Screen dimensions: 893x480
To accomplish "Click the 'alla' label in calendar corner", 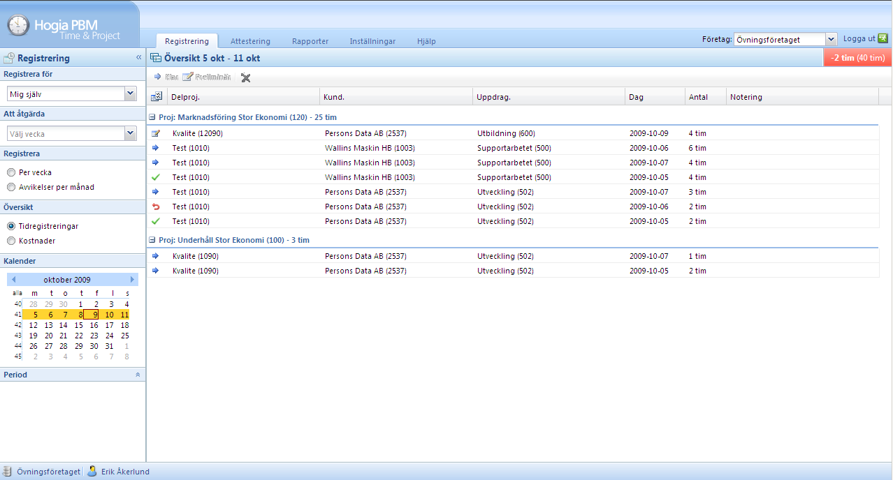I will click(x=17, y=293).
